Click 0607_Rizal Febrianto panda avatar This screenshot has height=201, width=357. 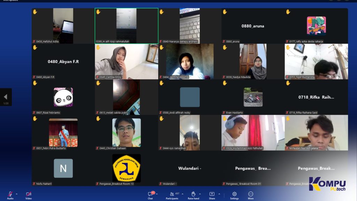click(x=63, y=97)
